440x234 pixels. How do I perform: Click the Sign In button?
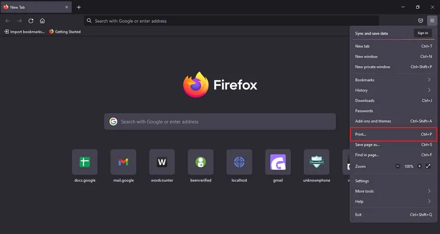pos(422,33)
